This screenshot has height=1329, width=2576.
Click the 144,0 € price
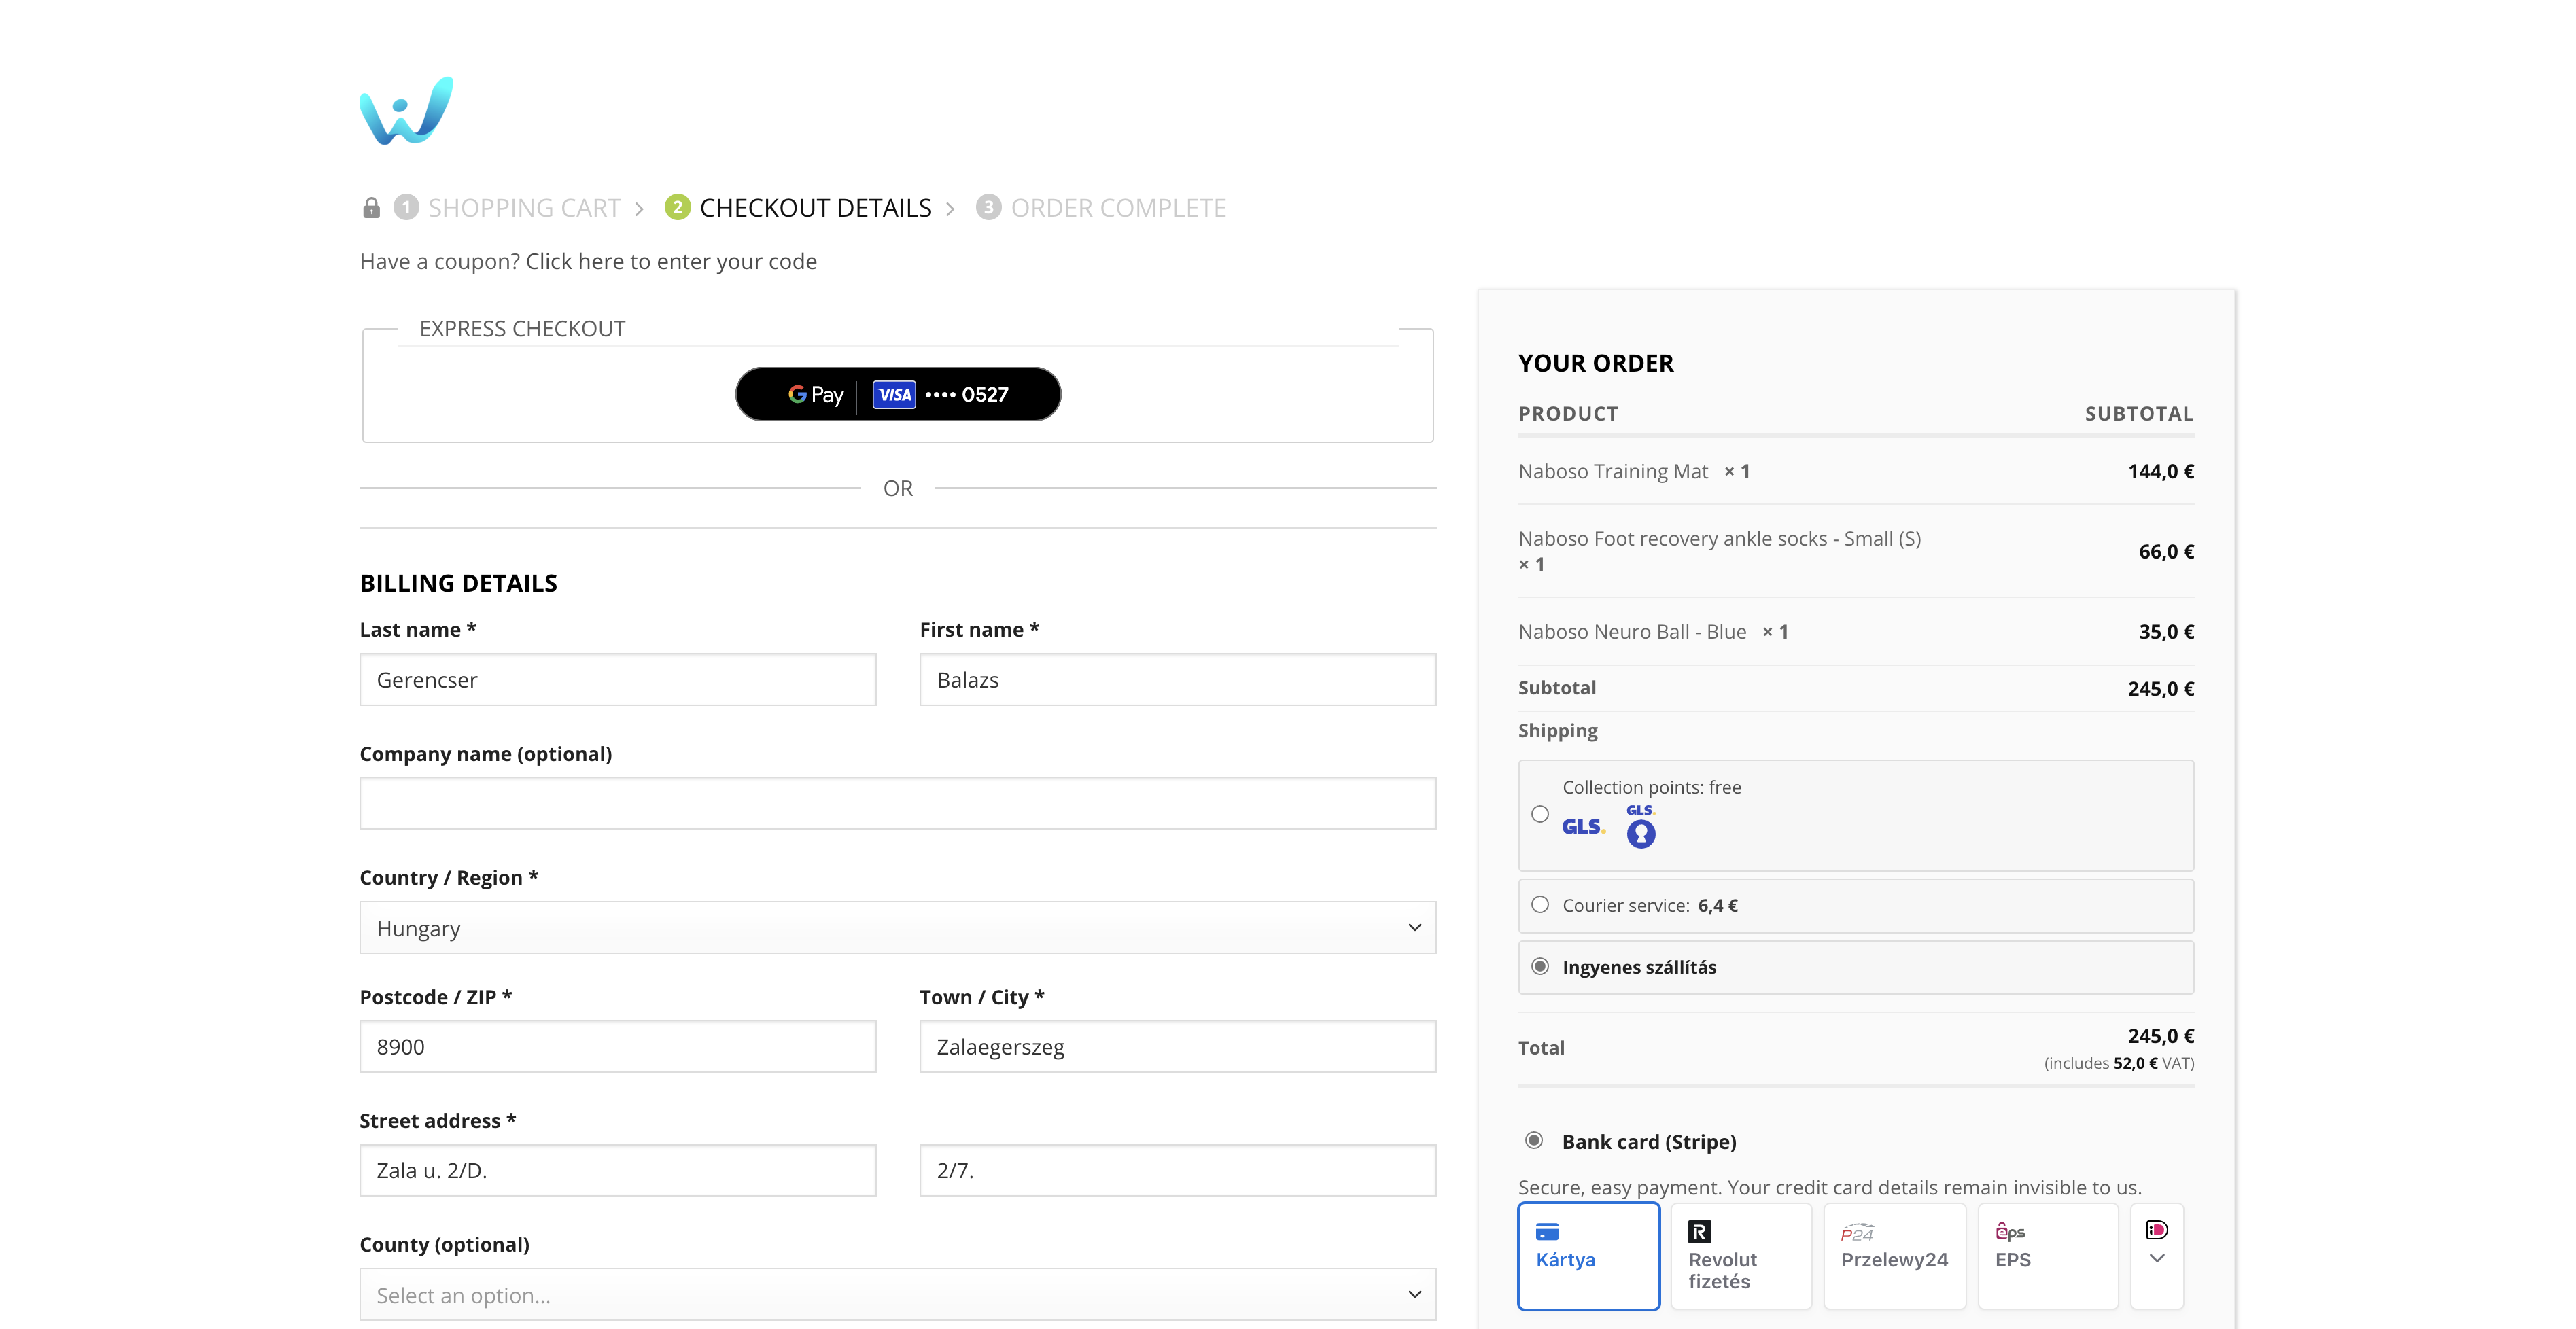tap(2161, 471)
